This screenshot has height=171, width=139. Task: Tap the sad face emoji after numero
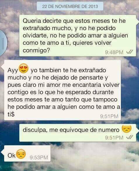coord(126,129)
